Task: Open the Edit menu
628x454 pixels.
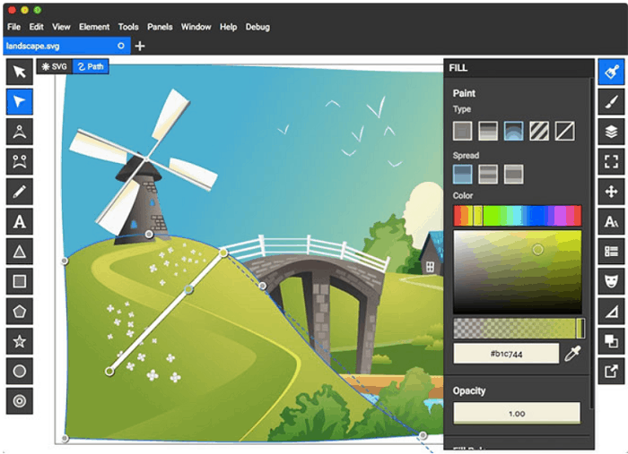Action: 36,27
